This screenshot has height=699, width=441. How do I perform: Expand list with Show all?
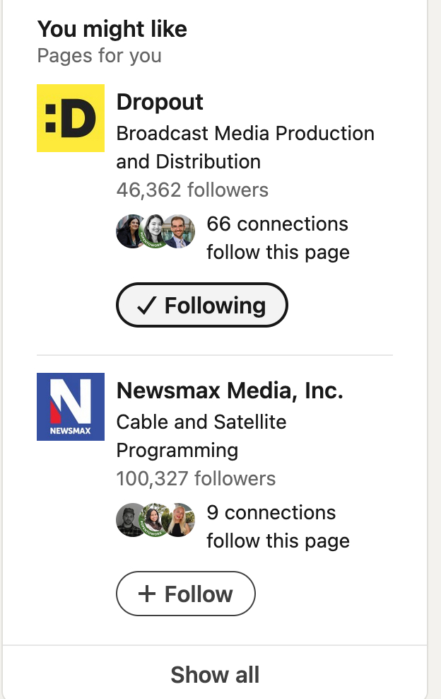pyautogui.click(x=215, y=674)
